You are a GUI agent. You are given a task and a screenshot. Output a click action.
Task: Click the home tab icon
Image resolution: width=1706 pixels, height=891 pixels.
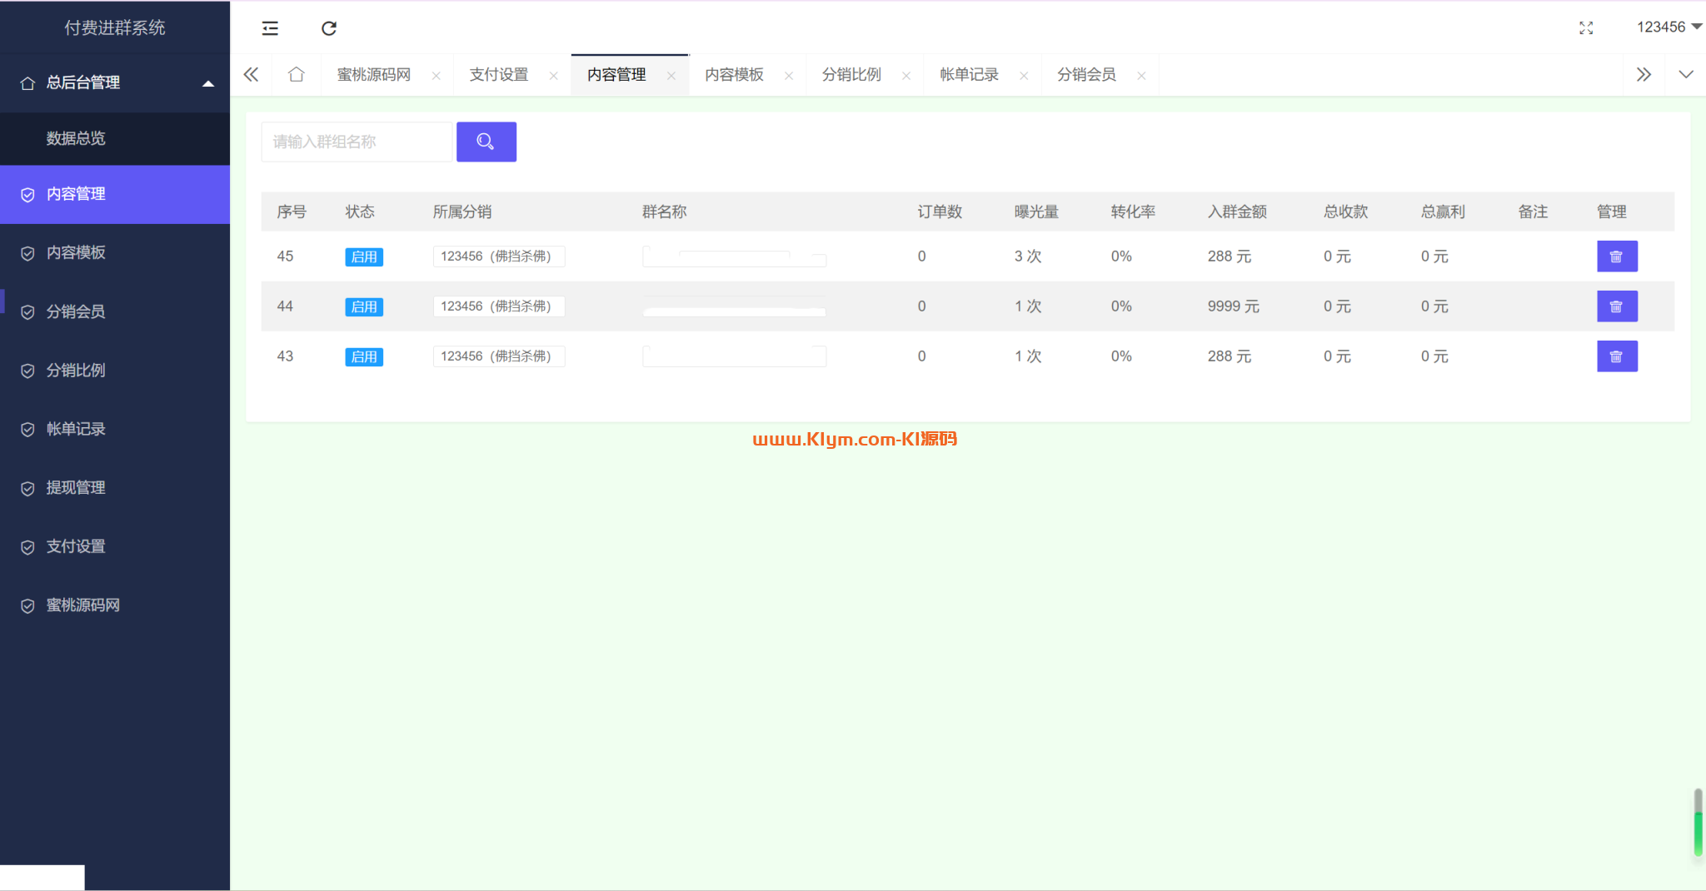[296, 75]
